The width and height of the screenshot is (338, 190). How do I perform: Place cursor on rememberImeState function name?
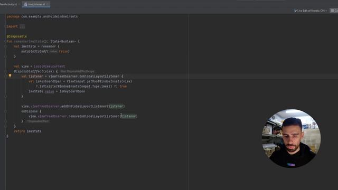(x=29, y=41)
